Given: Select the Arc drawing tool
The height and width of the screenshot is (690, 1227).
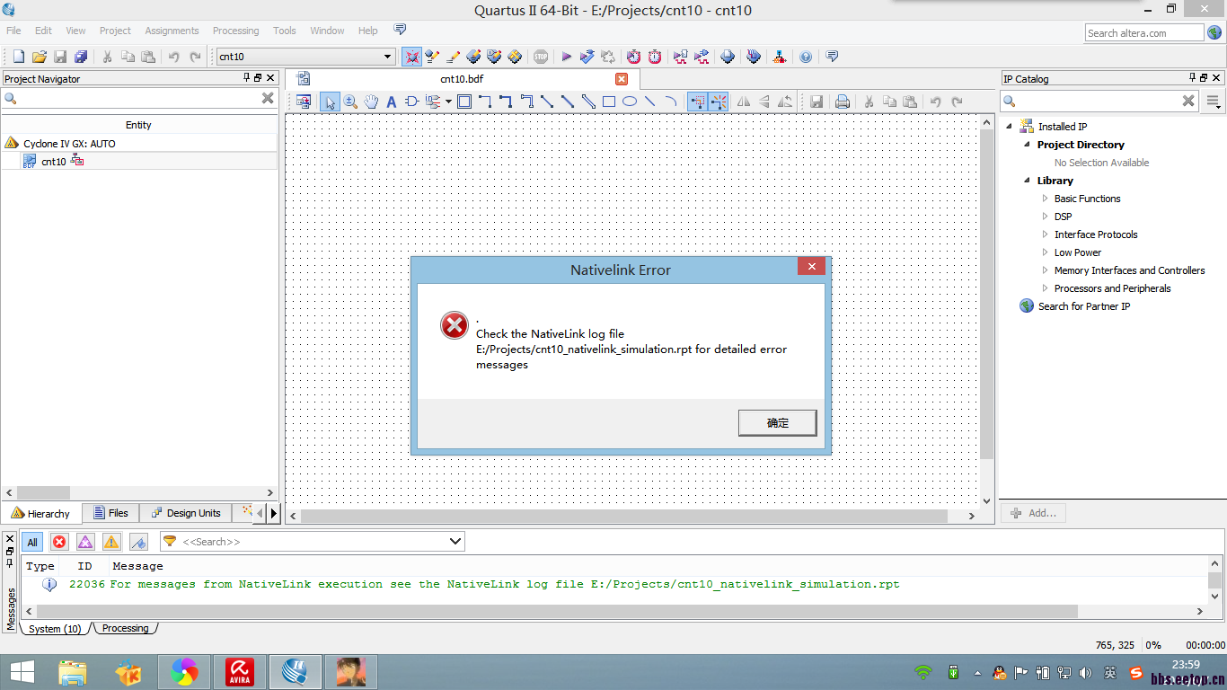Looking at the screenshot, I should (x=670, y=102).
